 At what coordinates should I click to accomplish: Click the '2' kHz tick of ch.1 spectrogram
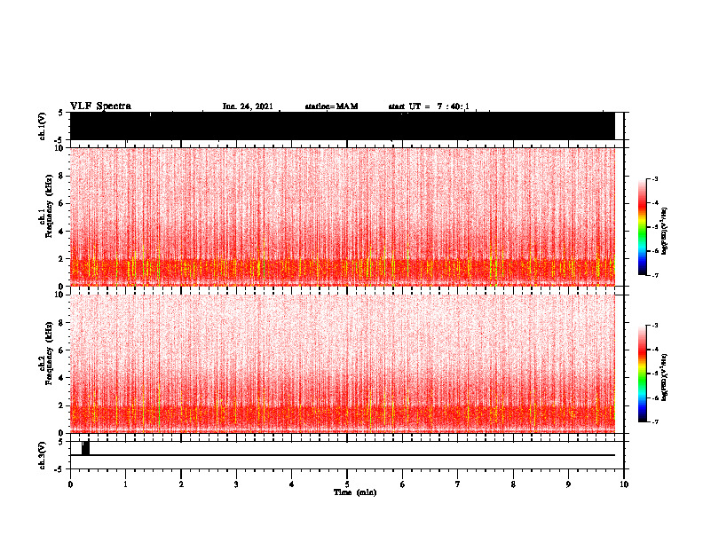click(62, 258)
